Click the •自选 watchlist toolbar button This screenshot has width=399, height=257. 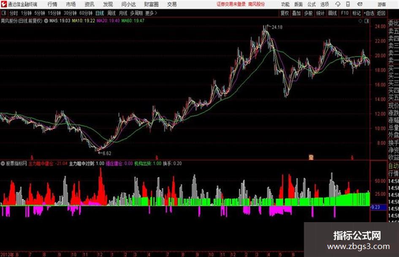[369, 13]
